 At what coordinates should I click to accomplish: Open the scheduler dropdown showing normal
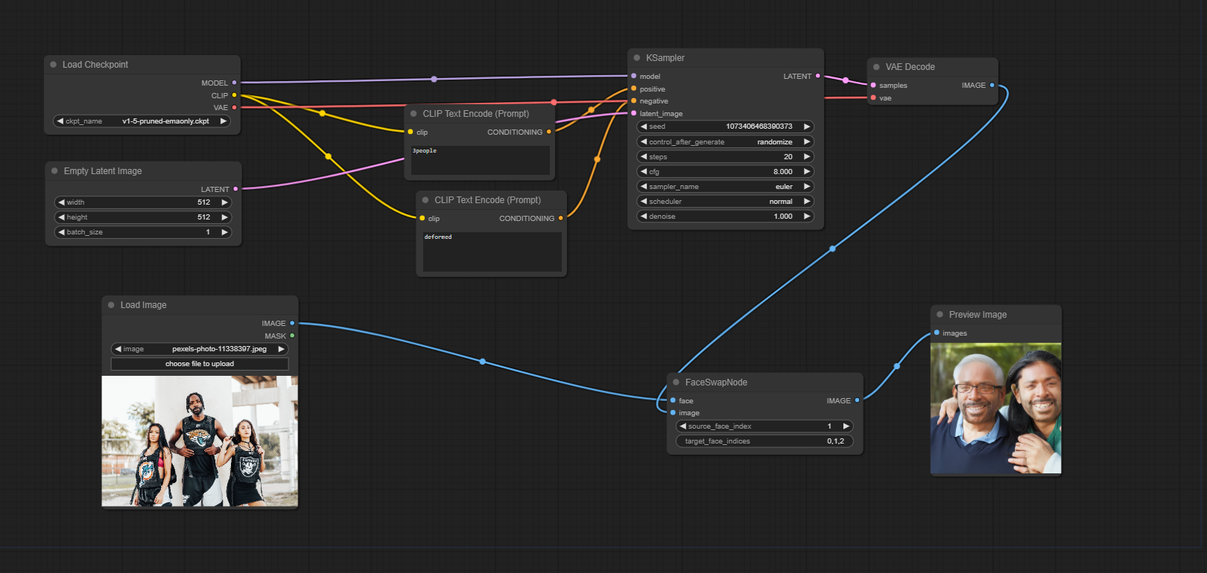(x=725, y=201)
